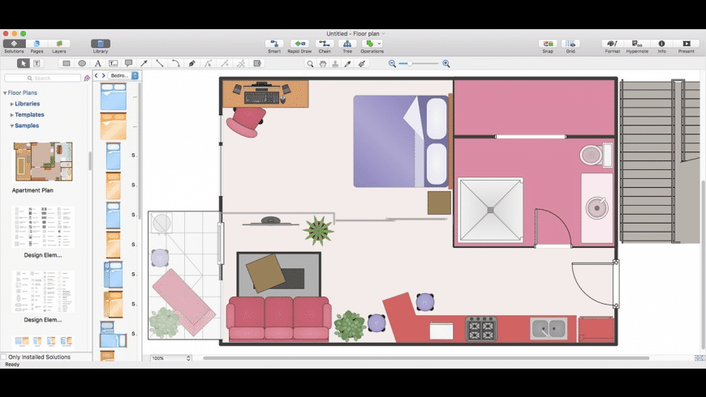Open the Bedro... library dropdown
The height and width of the screenshot is (397, 706).
point(124,75)
